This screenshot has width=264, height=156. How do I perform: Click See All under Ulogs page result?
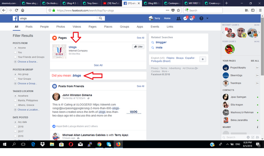(x=98, y=65)
